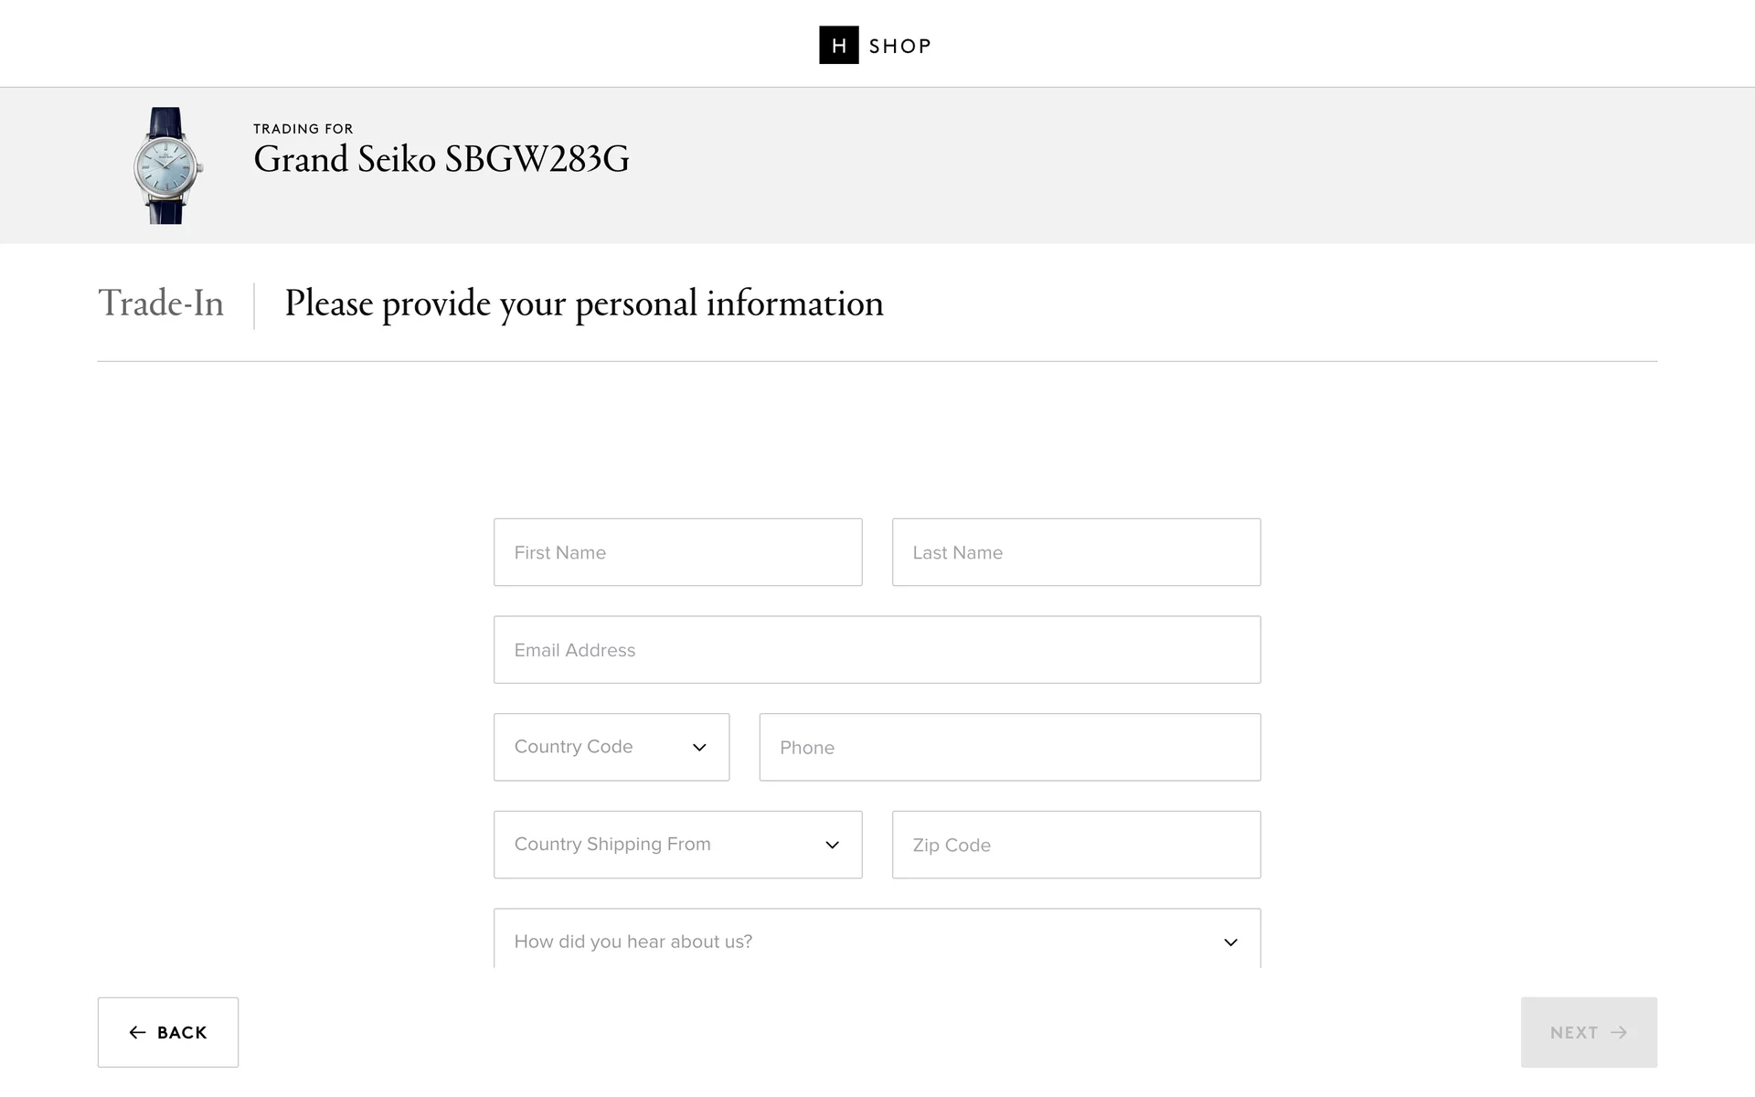Click the SHOP text in header
1755x1097 pixels.
(x=899, y=46)
